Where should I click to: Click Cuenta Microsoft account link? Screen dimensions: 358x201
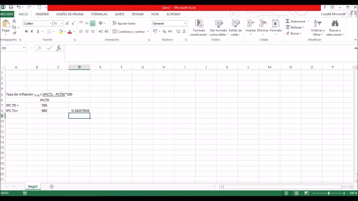(x=333, y=14)
